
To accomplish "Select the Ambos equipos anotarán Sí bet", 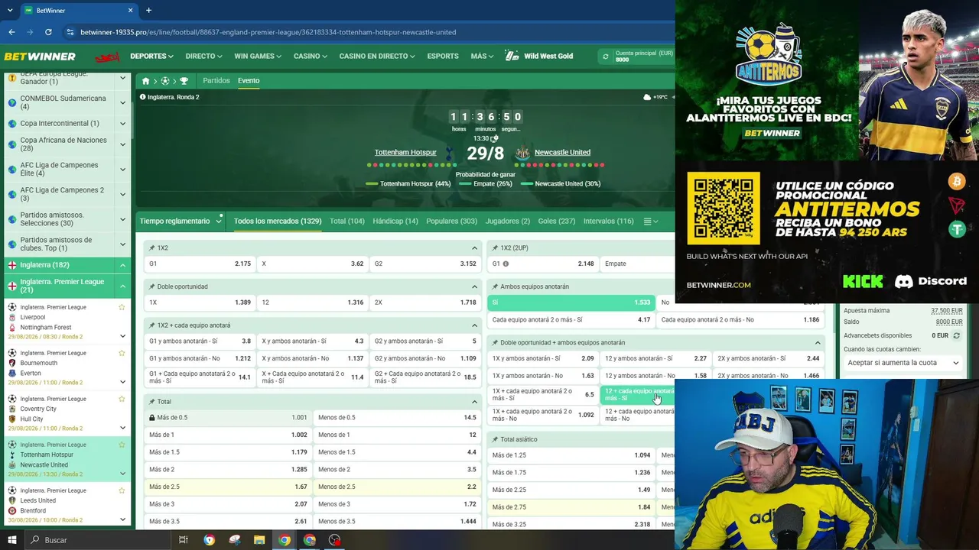I will (x=571, y=302).
